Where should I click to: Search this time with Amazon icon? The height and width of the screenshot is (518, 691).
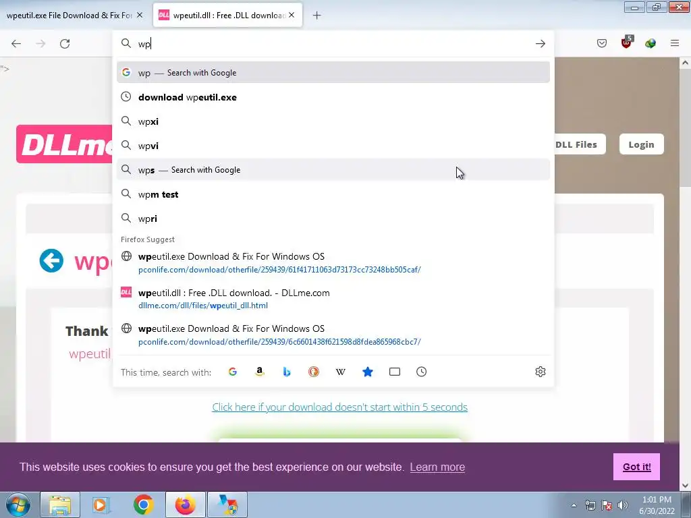[260, 372]
